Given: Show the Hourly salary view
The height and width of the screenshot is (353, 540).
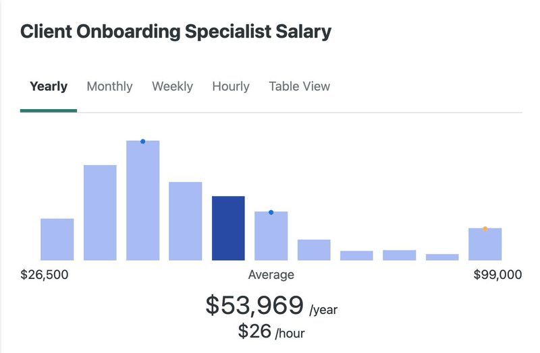Looking at the screenshot, I should click(231, 86).
